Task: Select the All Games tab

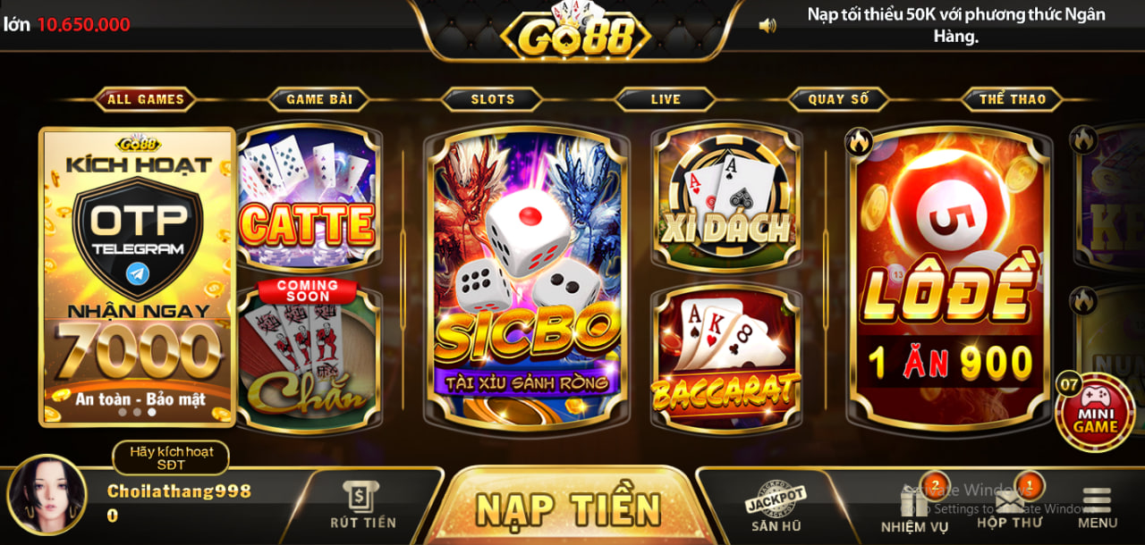Action: [146, 99]
